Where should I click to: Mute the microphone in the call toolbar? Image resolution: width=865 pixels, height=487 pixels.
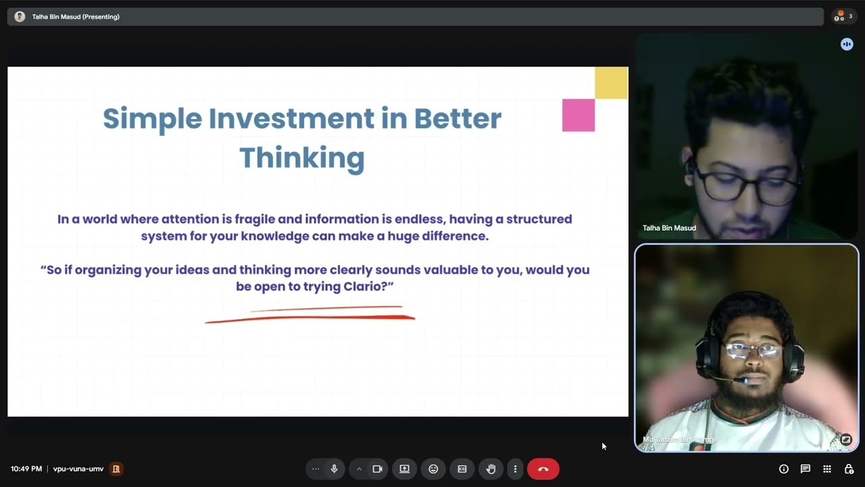334,469
